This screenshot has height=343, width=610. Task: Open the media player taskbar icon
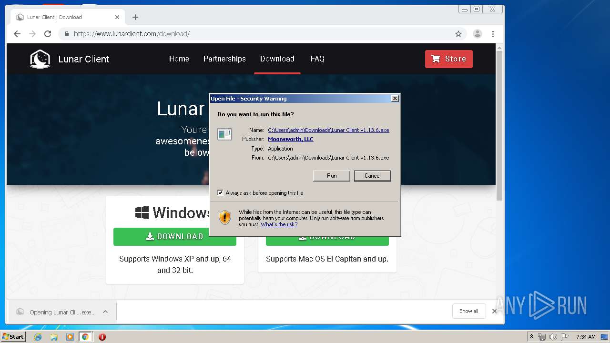pos(70,337)
